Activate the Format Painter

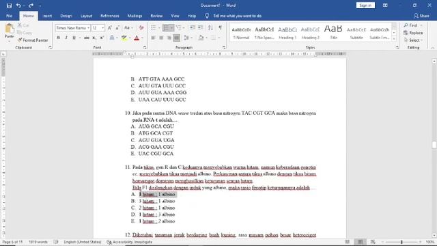pyautogui.click(x=33, y=40)
